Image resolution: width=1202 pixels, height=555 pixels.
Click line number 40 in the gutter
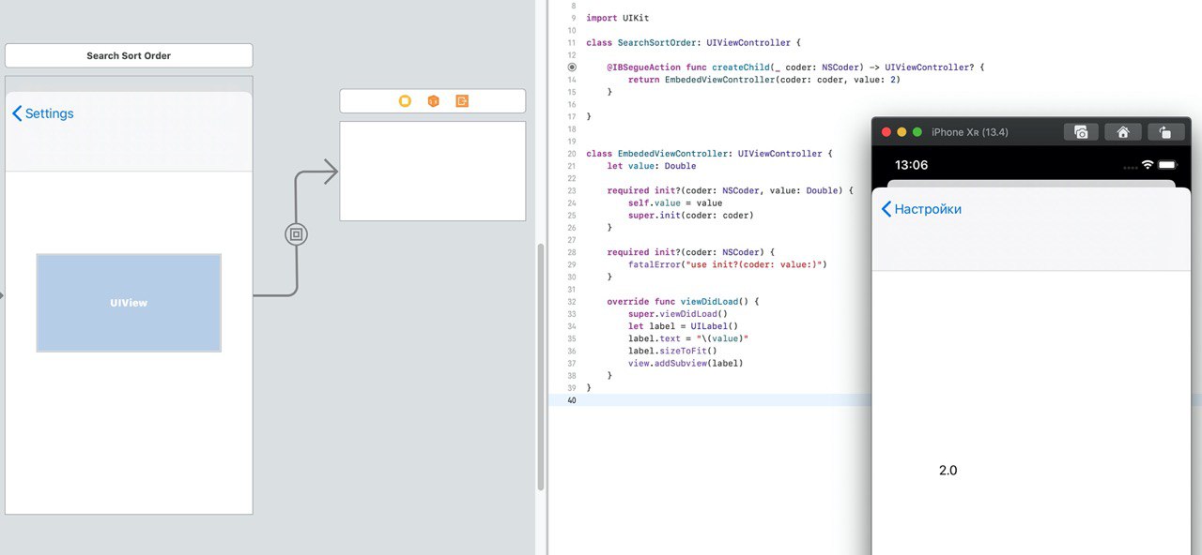[572, 400]
